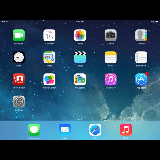Launch the Maps app
This screenshot has width=160, height=160.
[x=49, y=57]
